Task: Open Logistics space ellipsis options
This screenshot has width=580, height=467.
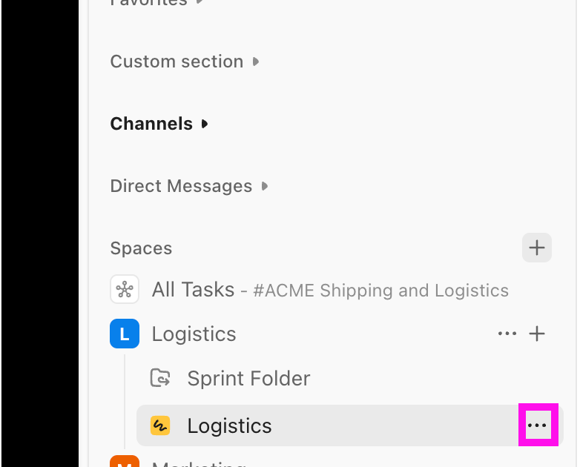Action: tap(507, 334)
